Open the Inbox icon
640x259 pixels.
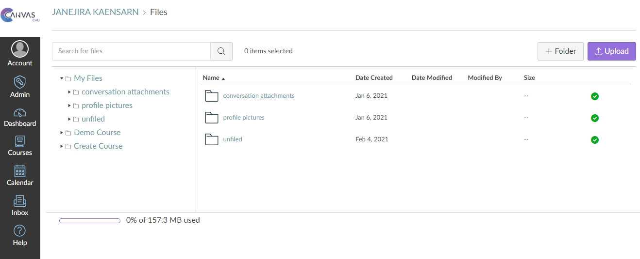click(x=20, y=201)
